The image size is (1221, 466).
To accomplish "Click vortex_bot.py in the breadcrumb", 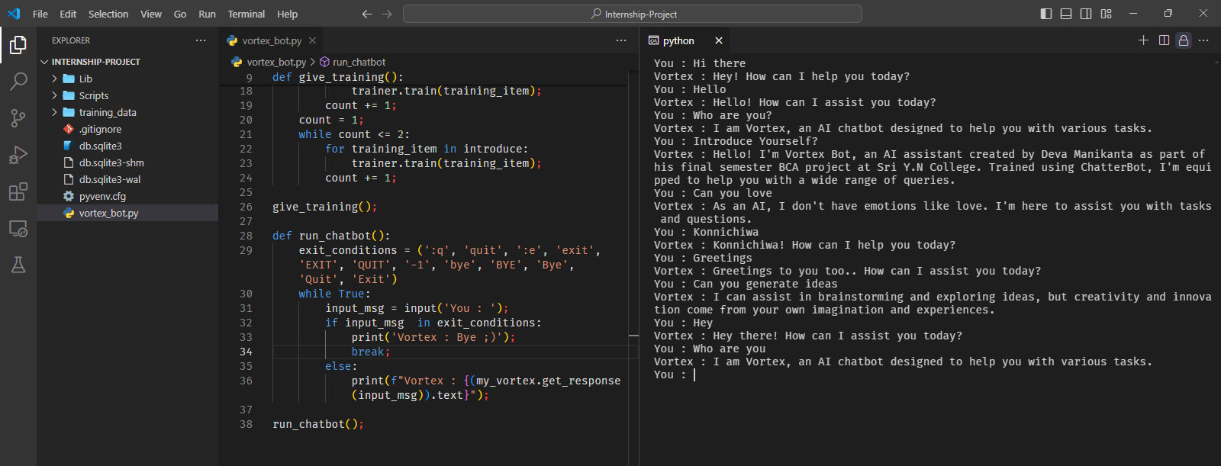I will [x=276, y=62].
